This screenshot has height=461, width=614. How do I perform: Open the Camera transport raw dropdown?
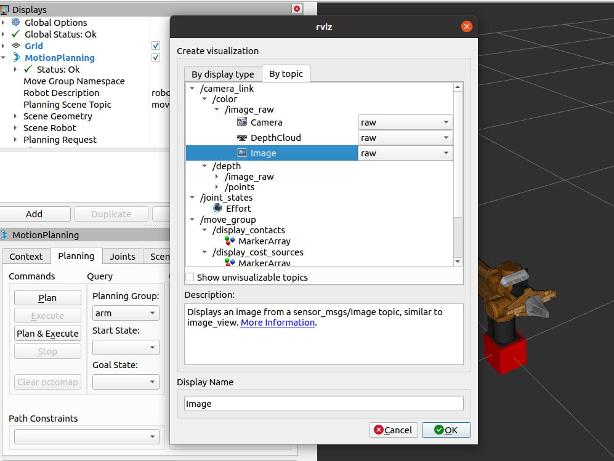(x=405, y=122)
